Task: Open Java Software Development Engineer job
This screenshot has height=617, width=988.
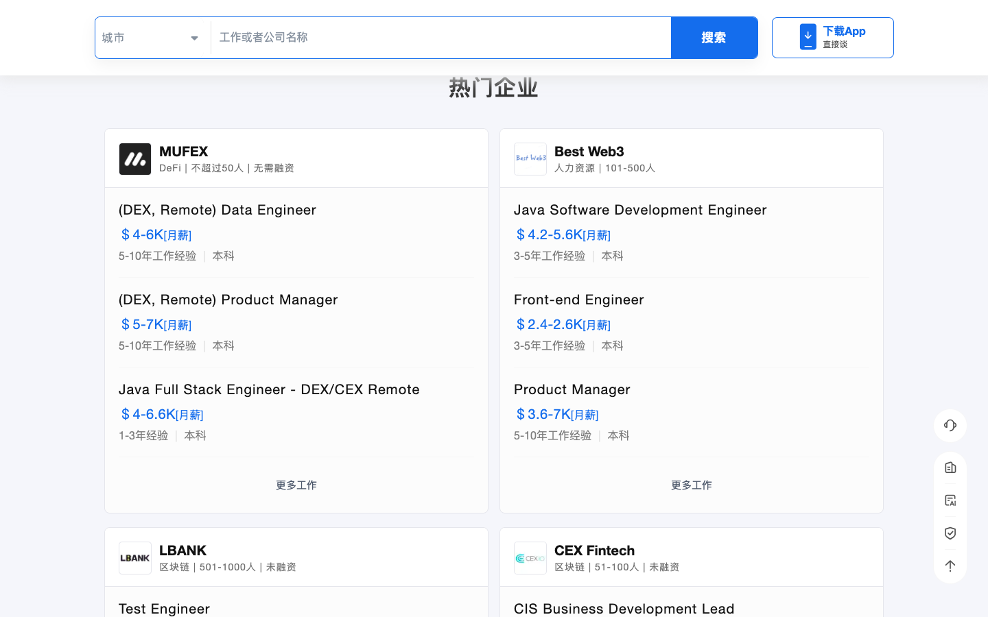Action: [640, 210]
